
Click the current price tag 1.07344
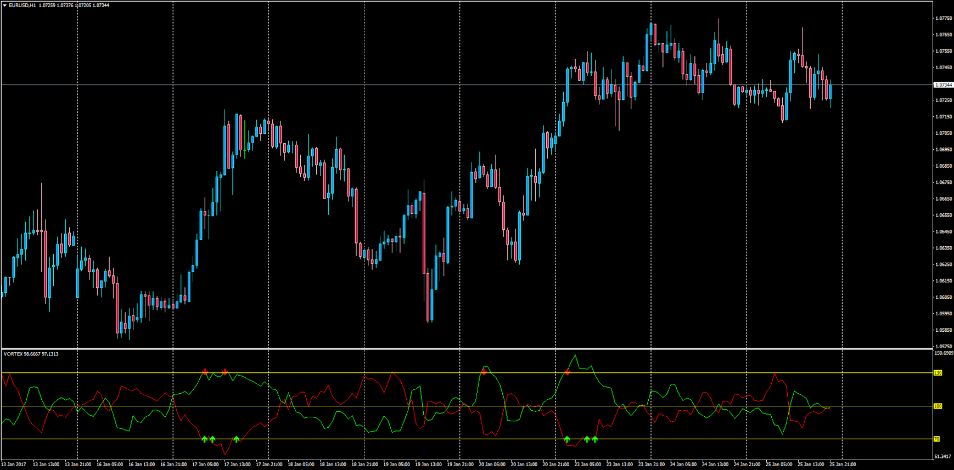(943, 85)
